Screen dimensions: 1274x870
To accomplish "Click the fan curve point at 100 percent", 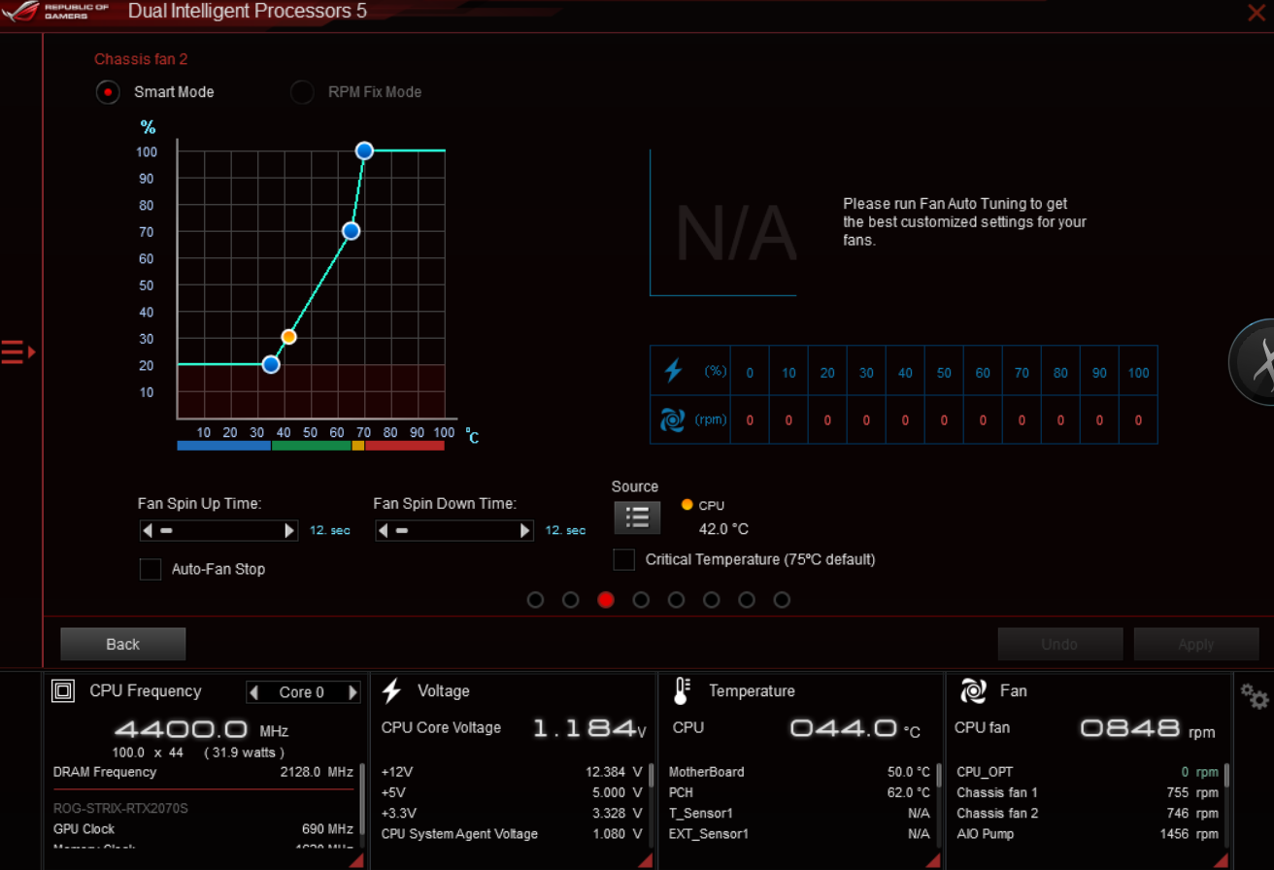I will pos(364,151).
